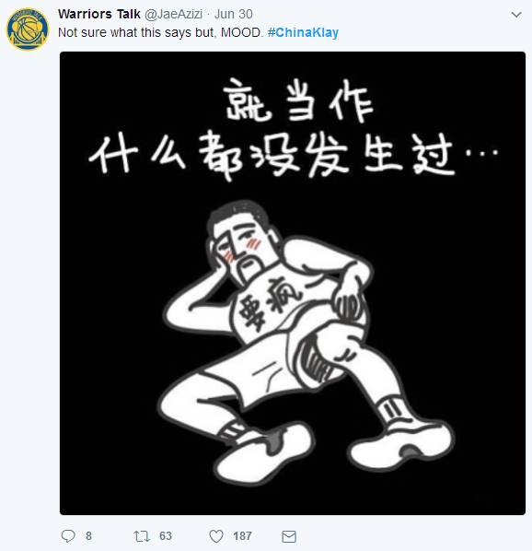Open the Jun 30 timestamp permalink
Screen dimensions: 532x551
(x=234, y=14)
